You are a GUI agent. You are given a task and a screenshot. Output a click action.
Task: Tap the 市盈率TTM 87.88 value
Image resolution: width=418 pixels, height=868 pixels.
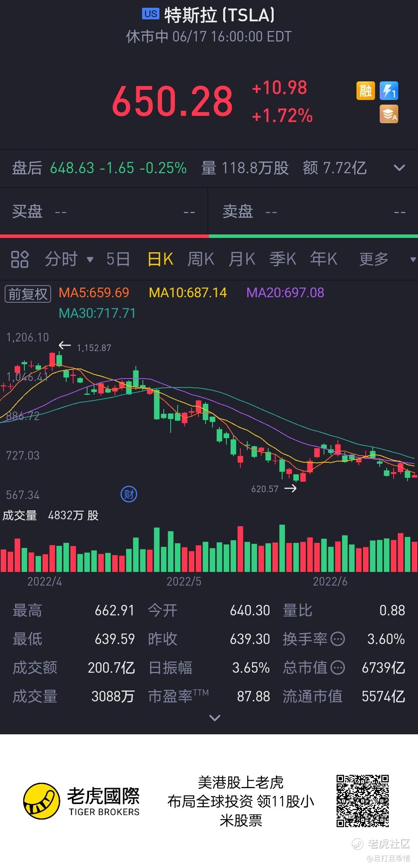coord(254,696)
